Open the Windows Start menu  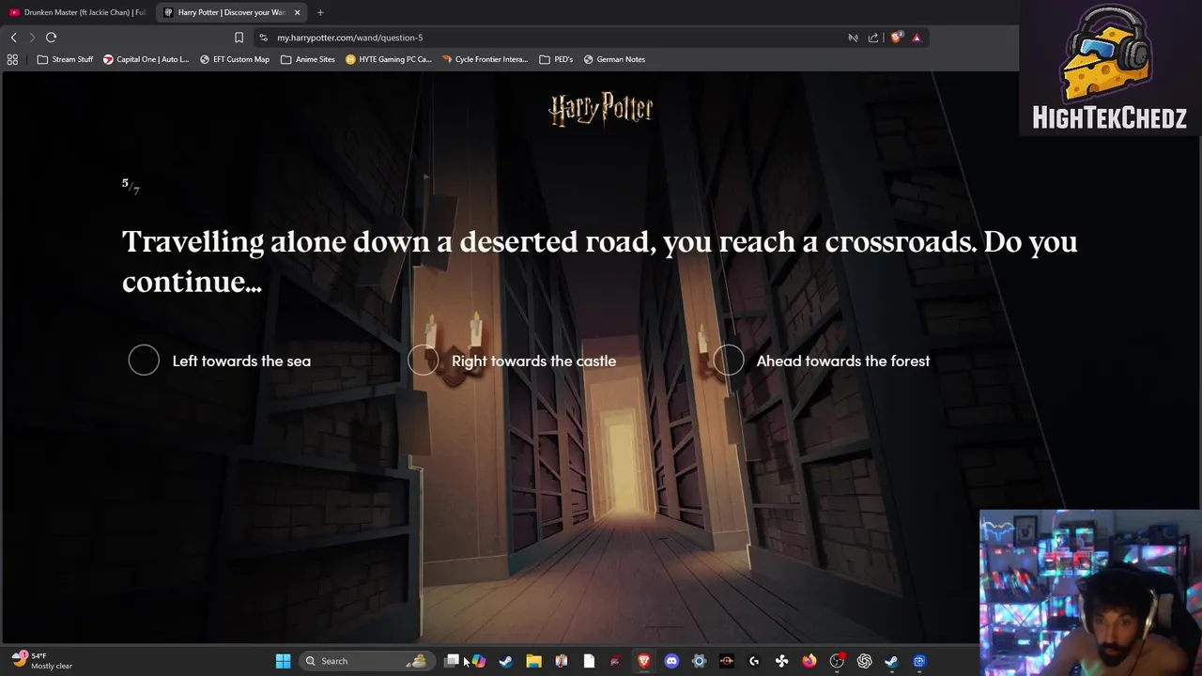pos(283,661)
